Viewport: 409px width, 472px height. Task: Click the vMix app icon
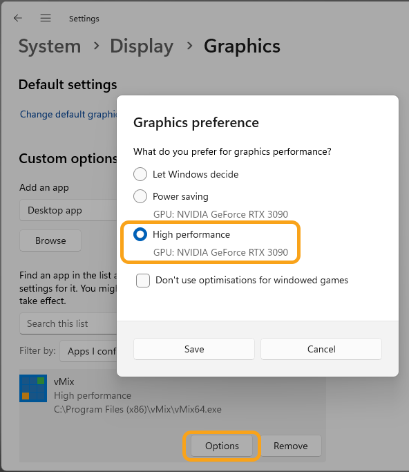(x=33, y=388)
